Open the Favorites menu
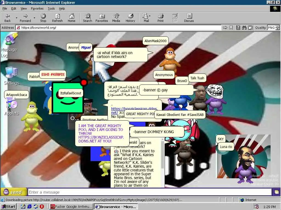Viewport: 281px width, 210px height. click(x=37, y=8)
